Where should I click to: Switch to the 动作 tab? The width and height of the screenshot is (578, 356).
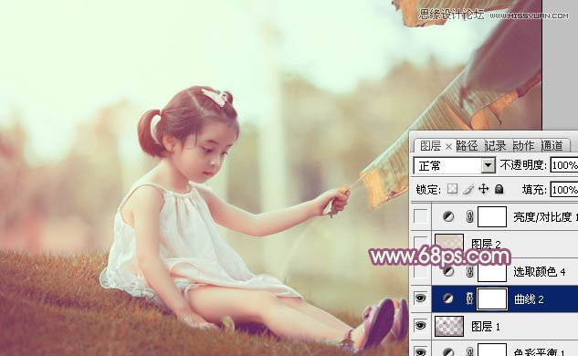point(523,146)
